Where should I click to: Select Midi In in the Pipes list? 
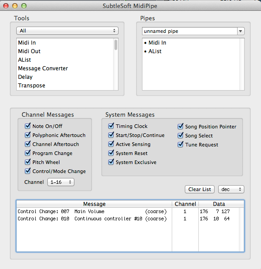(x=191, y=42)
